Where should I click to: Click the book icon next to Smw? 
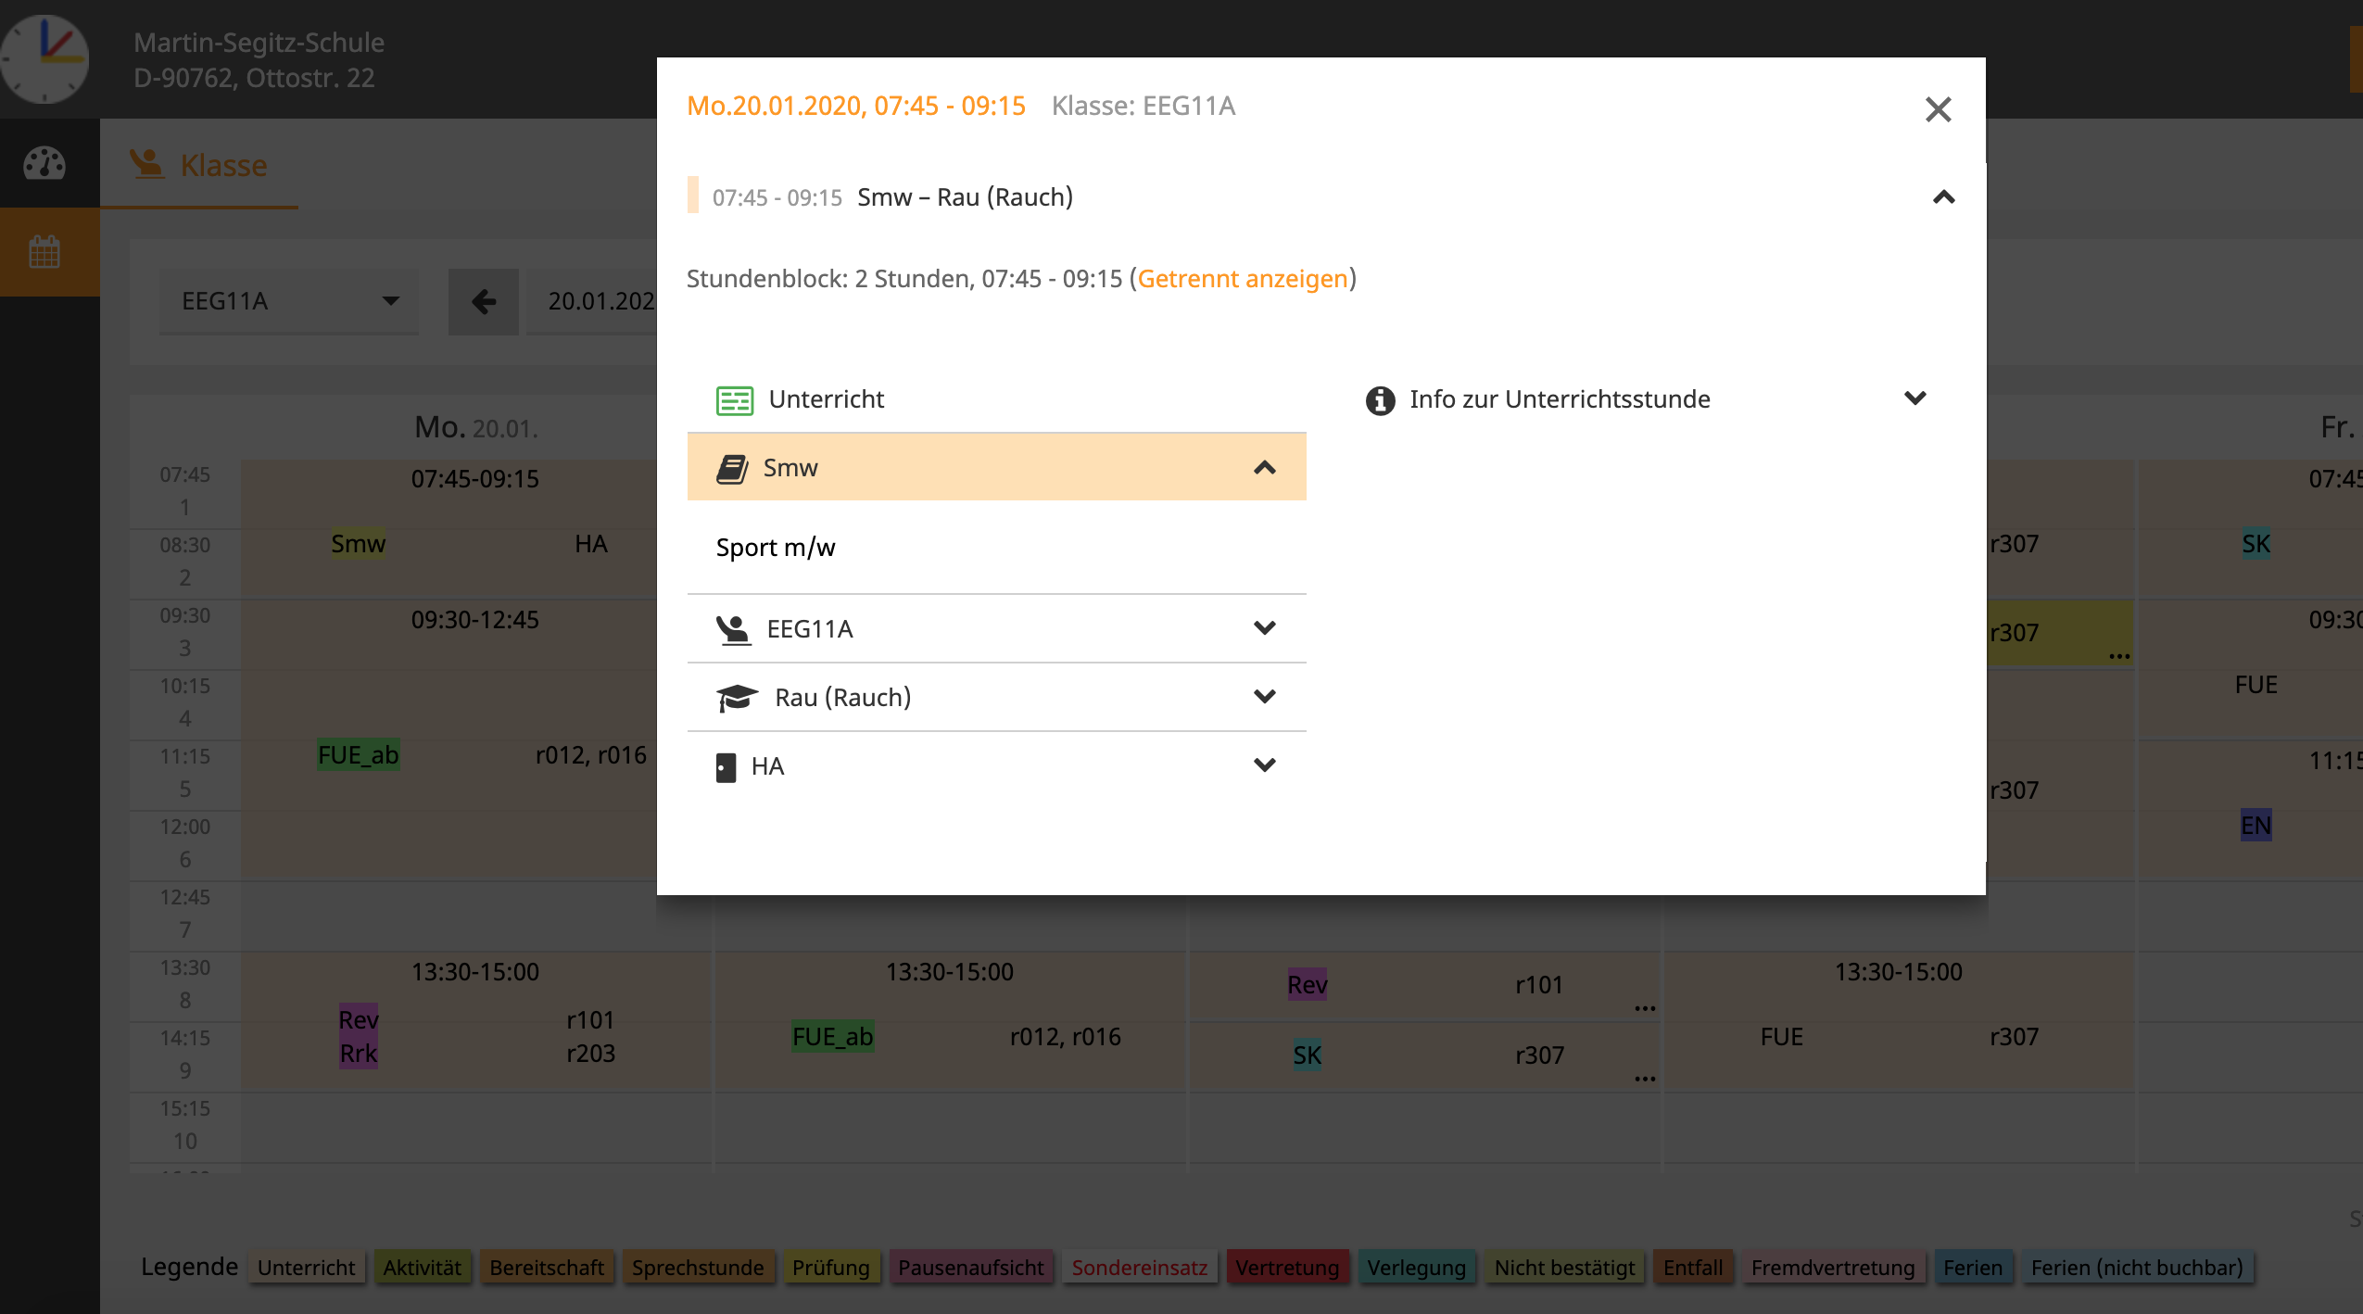[732, 469]
